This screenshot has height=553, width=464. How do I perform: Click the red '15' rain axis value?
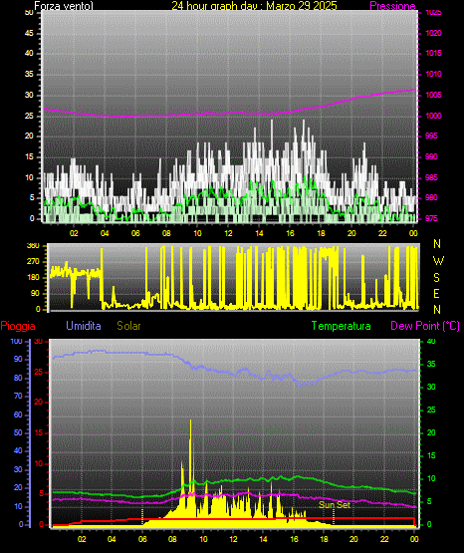point(39,432)
